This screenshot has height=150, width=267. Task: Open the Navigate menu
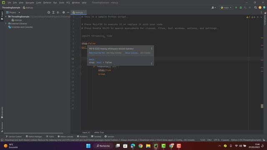point(30,2)
